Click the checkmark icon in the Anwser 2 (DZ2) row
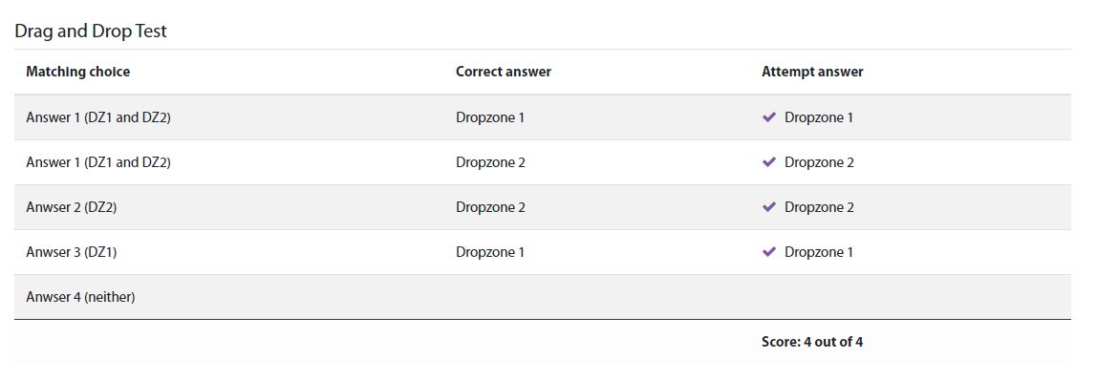 [x=769, y=207]
